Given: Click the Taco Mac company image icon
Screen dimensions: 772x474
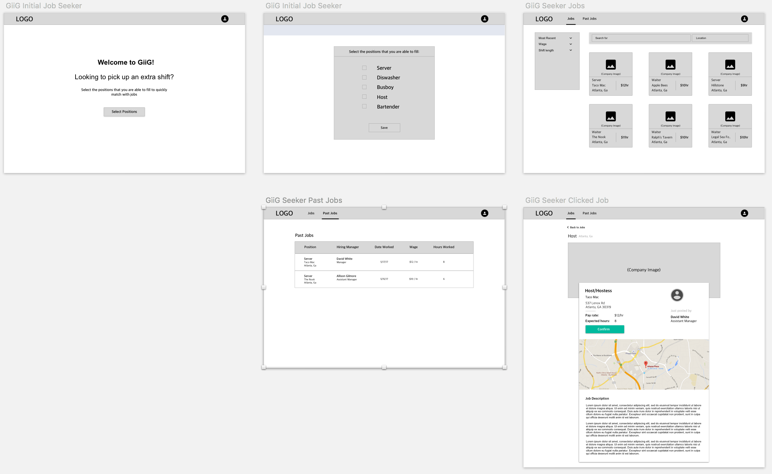Looking at the screenshot, I should coord(611,64).
